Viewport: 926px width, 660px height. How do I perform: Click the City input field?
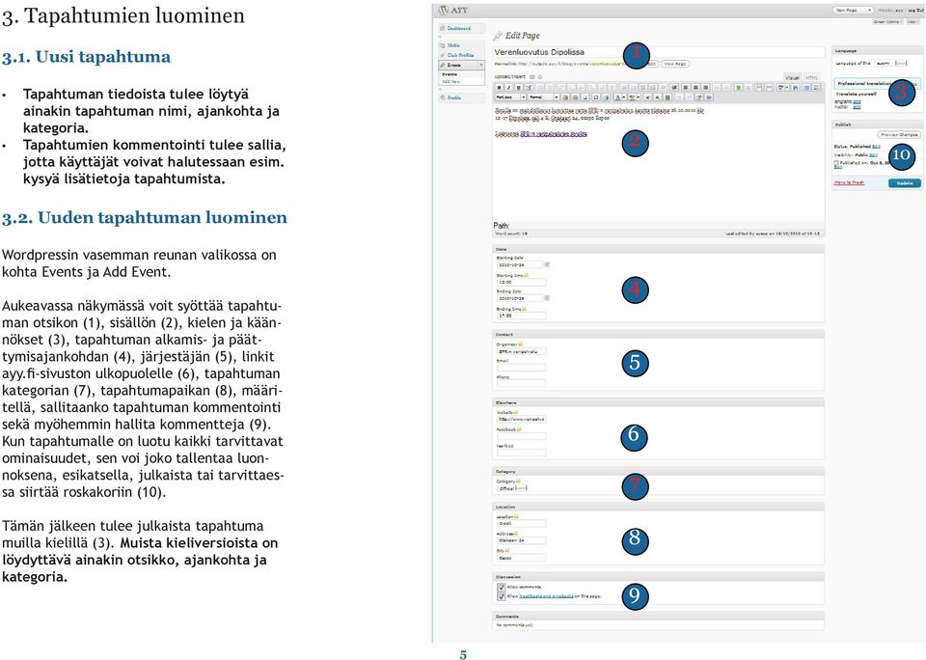[x=522, y=558]
